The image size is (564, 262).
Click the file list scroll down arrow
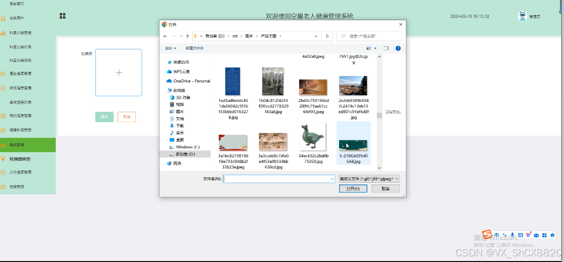click(379, 168)
